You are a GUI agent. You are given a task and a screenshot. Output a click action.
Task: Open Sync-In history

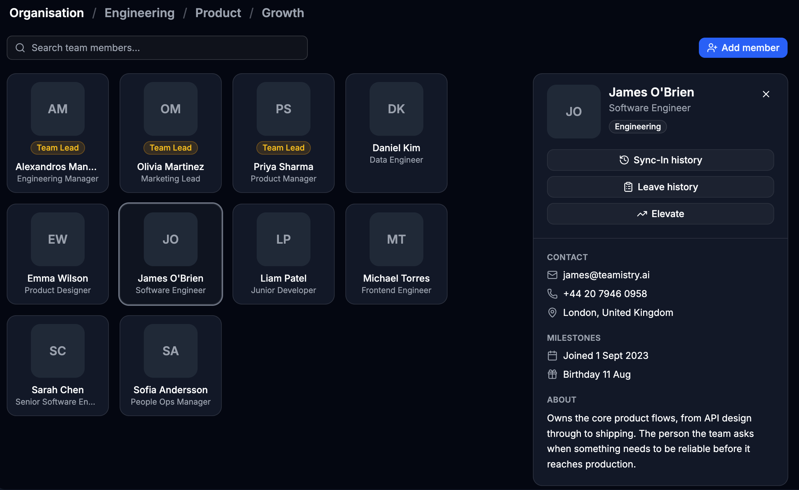click(660, 160)
